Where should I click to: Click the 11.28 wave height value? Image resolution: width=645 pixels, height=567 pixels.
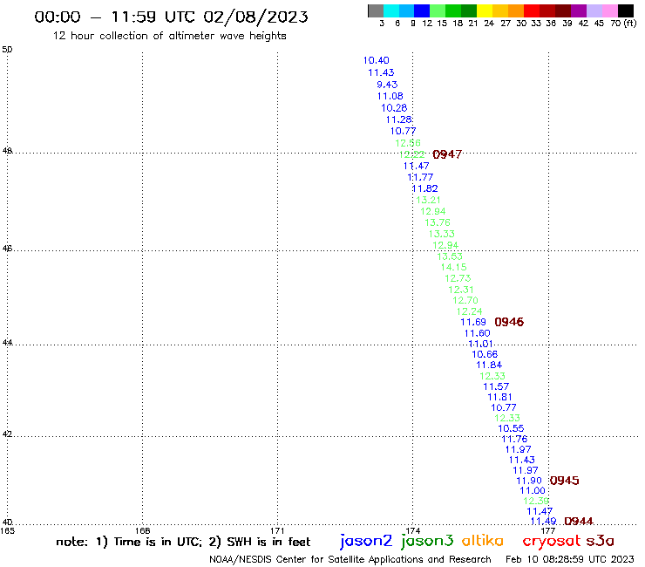[398, 120]
